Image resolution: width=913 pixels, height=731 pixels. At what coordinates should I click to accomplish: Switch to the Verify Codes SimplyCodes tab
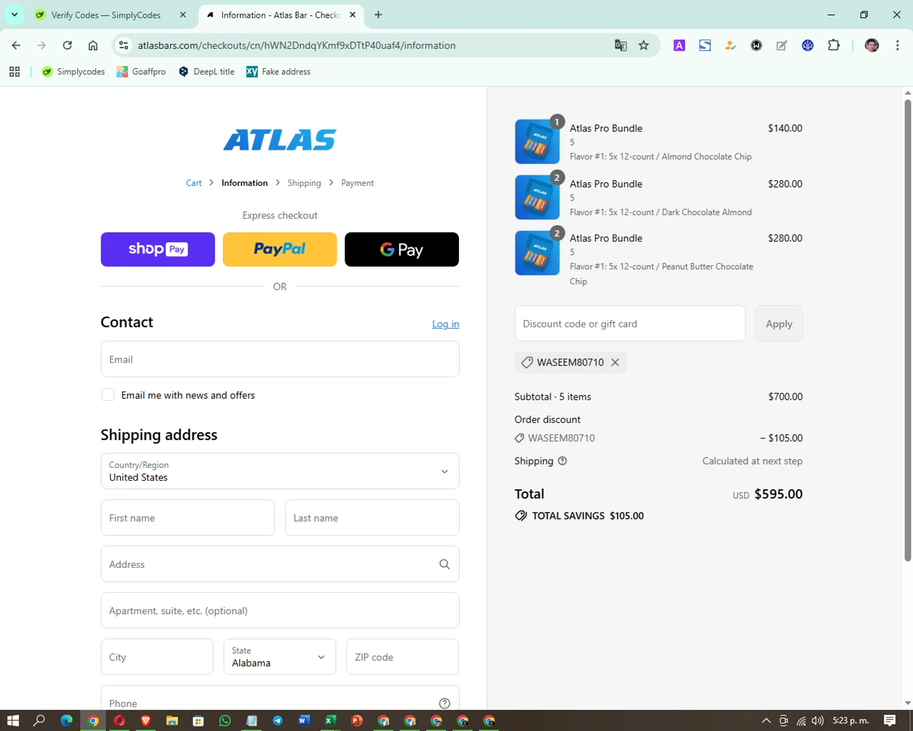pyautogui.click(x=105, y=15)
